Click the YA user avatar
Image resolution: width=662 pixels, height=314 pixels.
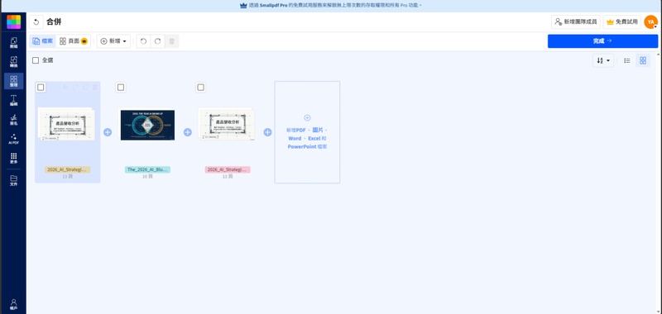click(650, 22)
